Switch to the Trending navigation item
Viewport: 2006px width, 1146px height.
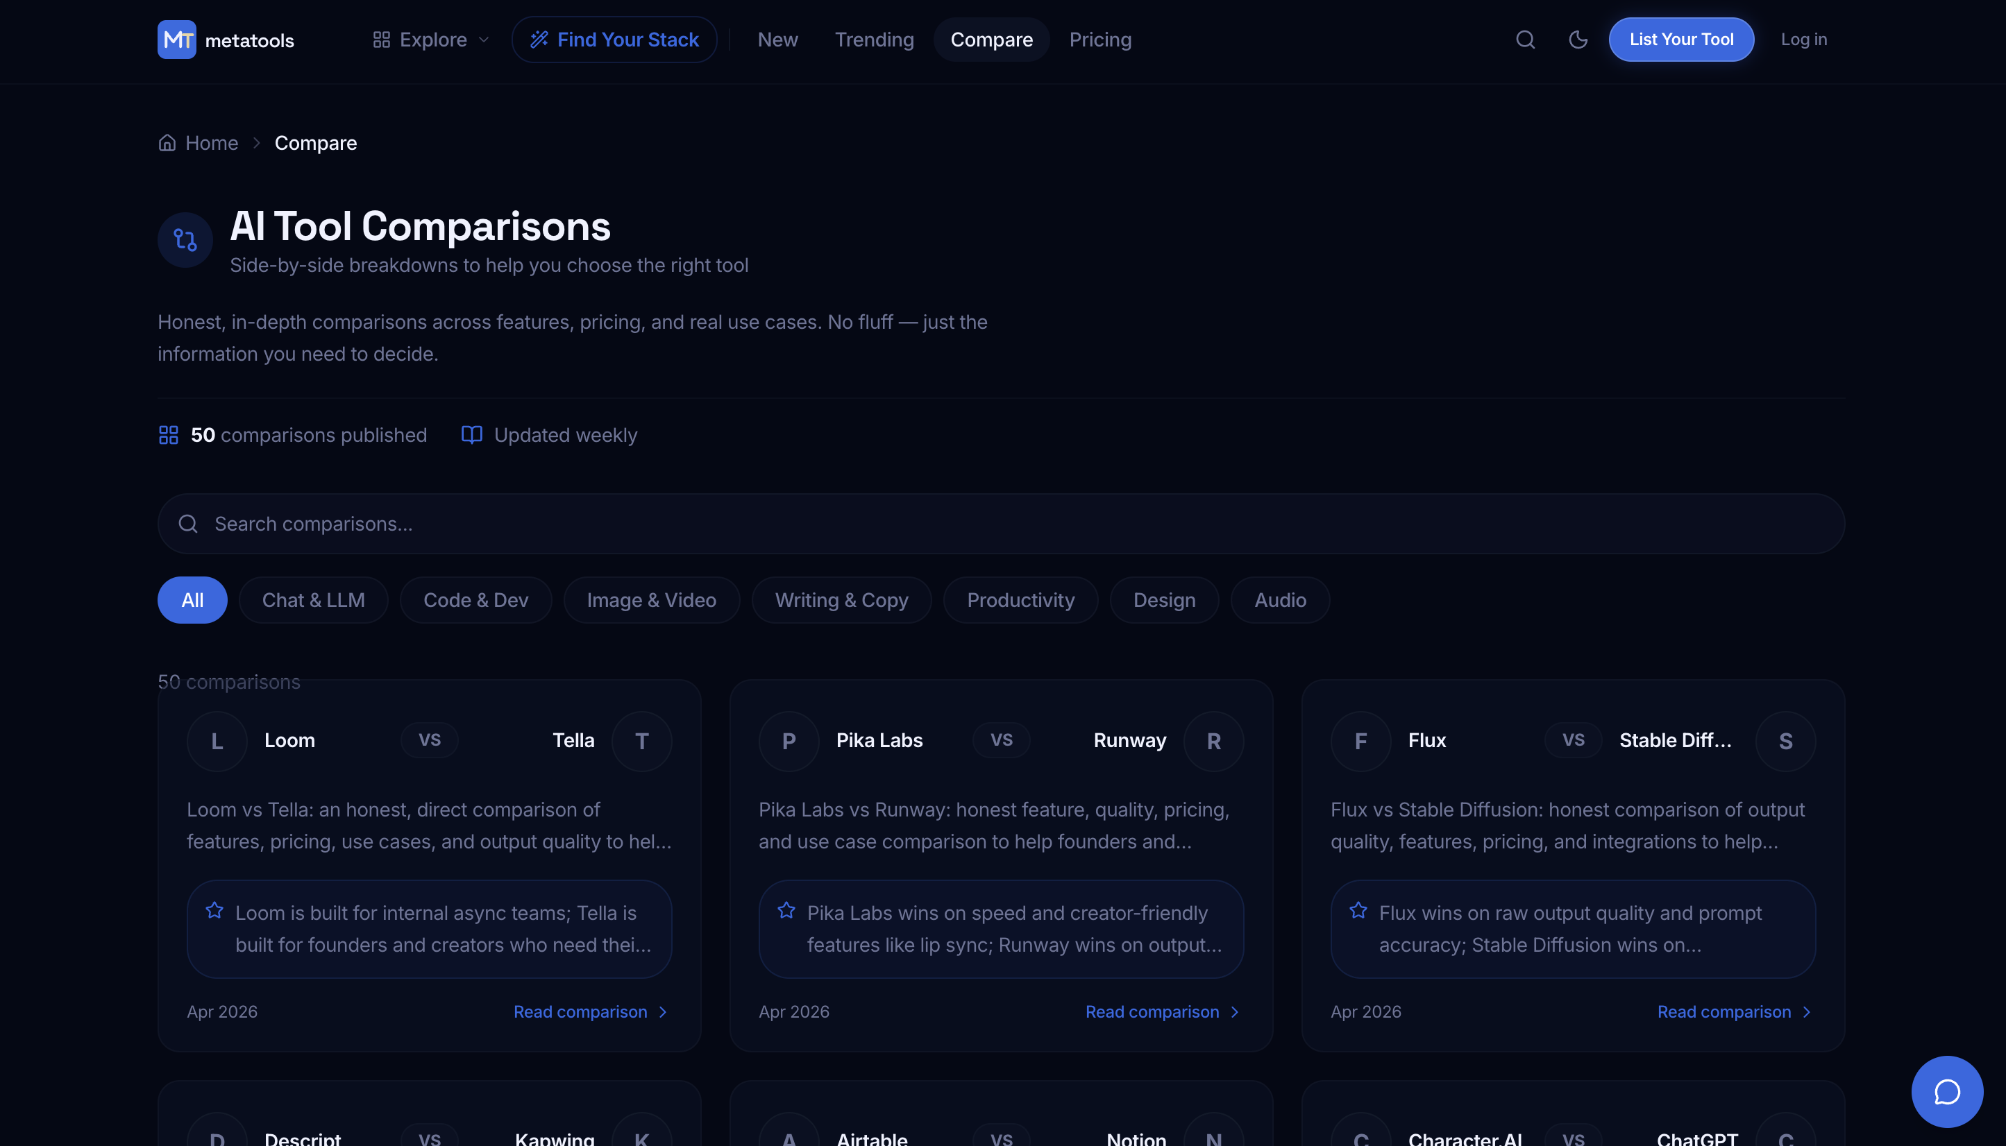[874, 40]
